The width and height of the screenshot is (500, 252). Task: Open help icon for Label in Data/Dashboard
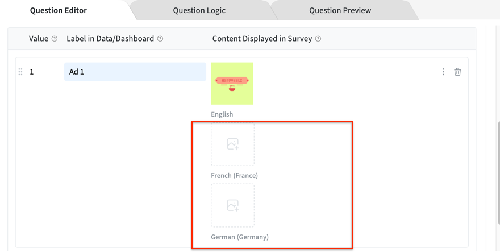160,39
